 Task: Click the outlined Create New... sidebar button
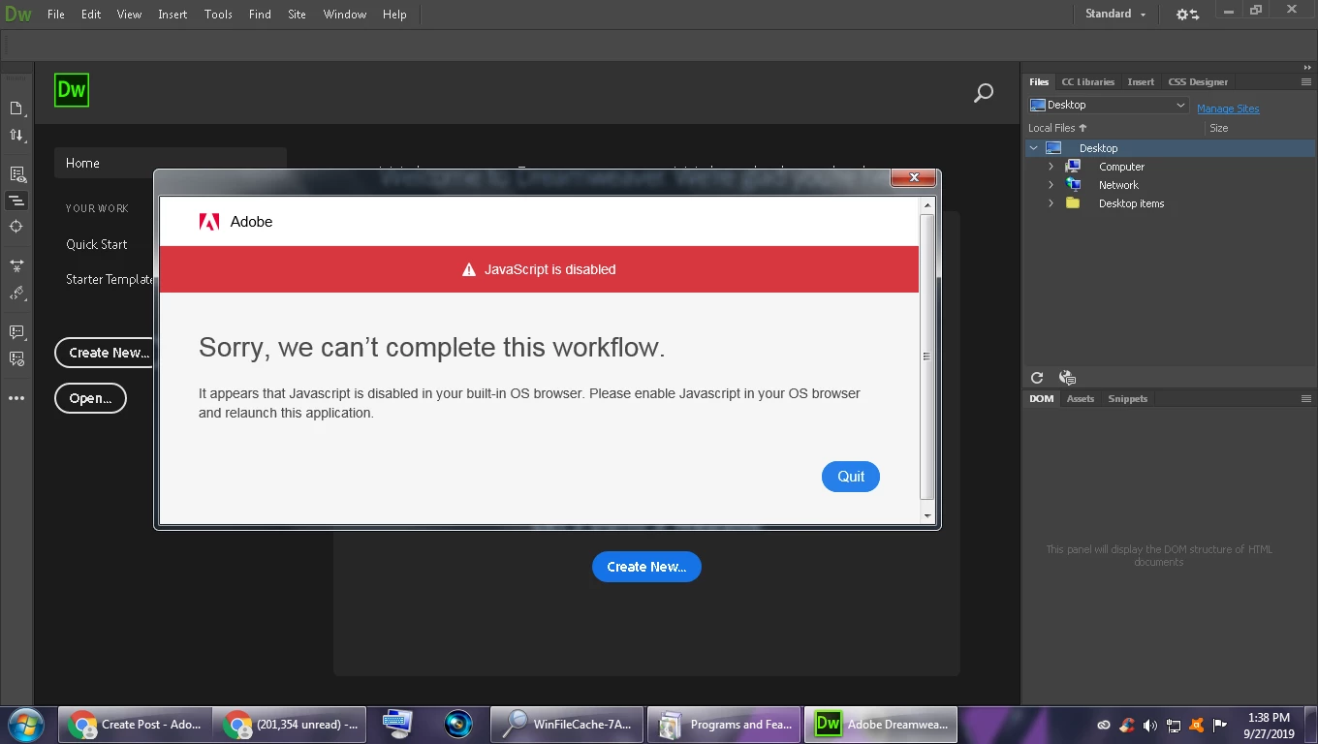tap(104, 353)
